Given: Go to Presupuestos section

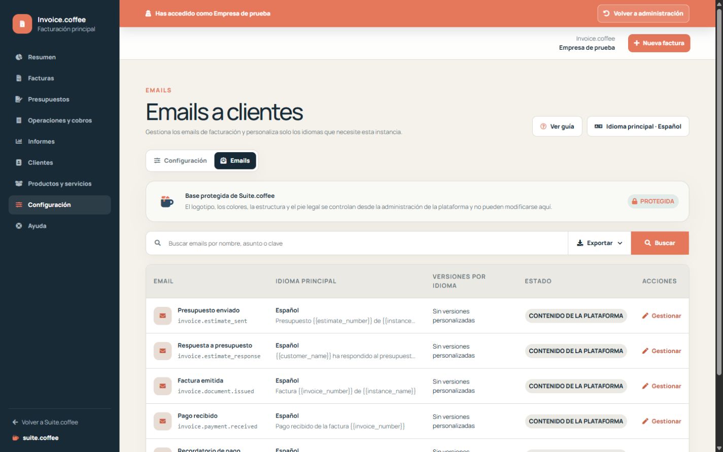Looking at the screenshot, I should (x=59, y=99).
